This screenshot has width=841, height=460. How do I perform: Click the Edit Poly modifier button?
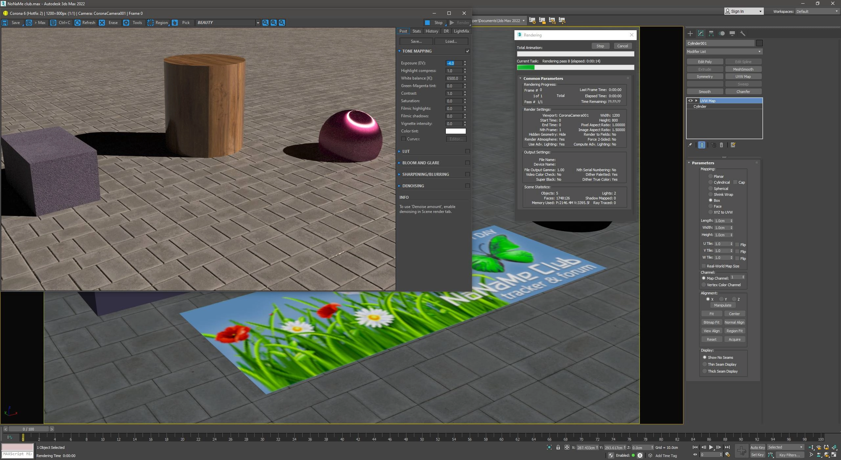coord(705,62)
